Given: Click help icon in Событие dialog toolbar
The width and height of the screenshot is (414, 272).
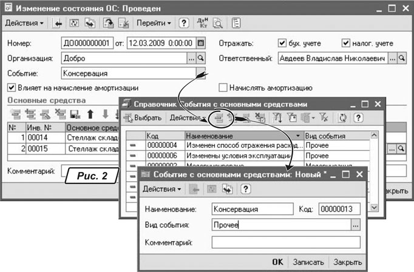Looking at the screenshot, I should coord(245,189).
